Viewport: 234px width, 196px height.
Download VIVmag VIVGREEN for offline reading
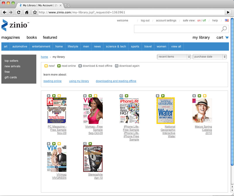[x=49, y=144]
